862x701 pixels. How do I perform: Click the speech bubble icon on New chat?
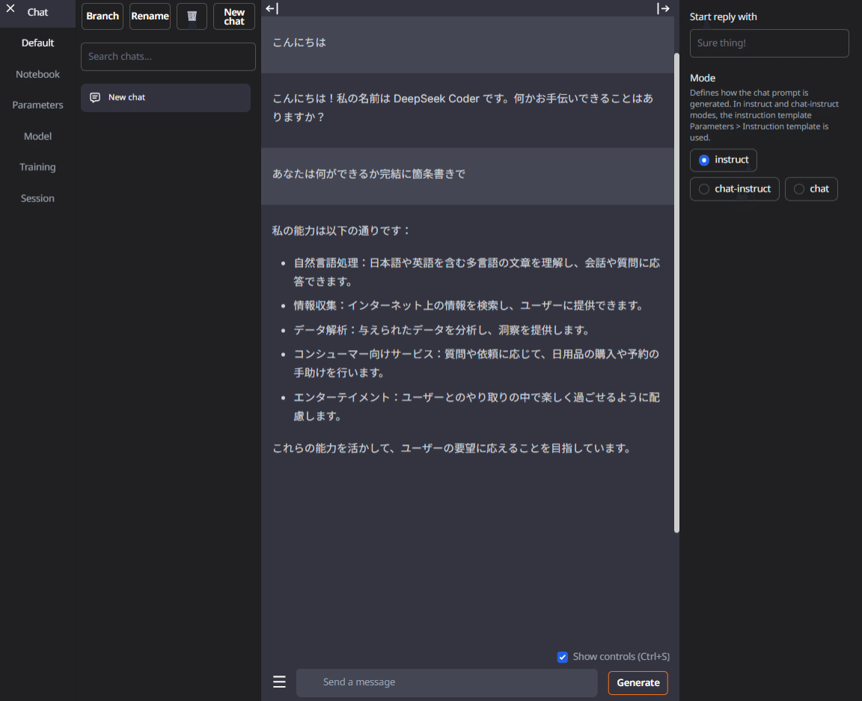coord(94,97)
